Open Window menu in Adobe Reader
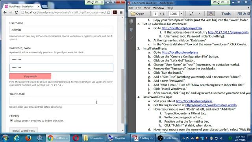 pyautogui.click(x=158, y=8)
